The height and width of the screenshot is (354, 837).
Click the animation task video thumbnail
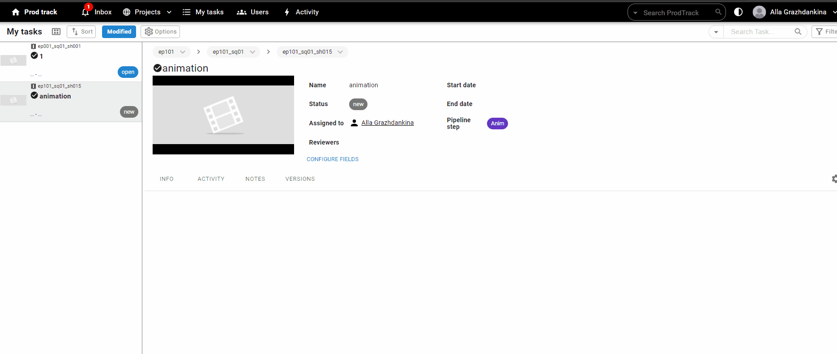pos(223,115)
